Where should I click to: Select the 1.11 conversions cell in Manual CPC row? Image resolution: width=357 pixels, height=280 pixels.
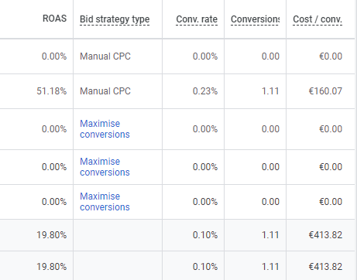(x=270, y=91)
